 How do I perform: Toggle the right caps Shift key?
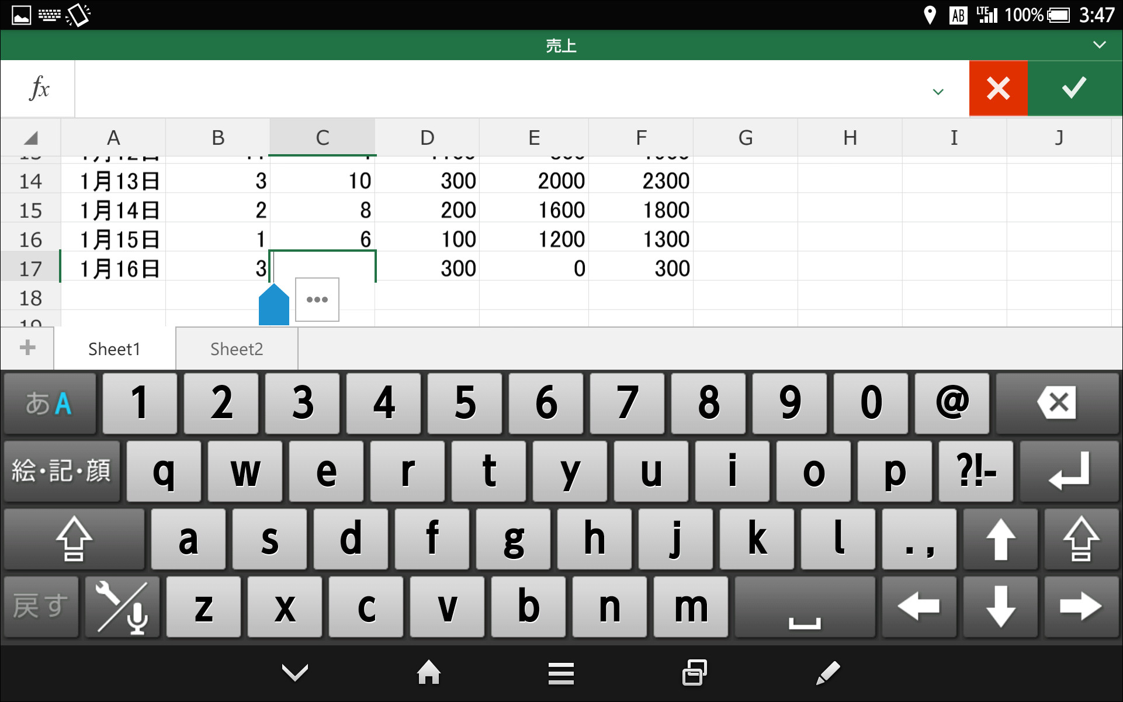point(1082,539)
